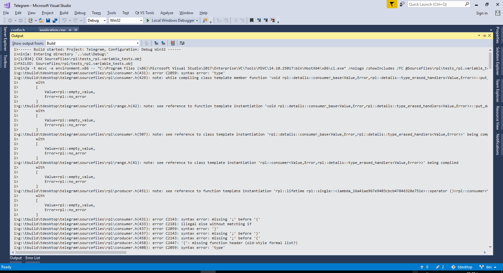Click the Sign in link
503x273 pixels.
(x=482, y=13)
